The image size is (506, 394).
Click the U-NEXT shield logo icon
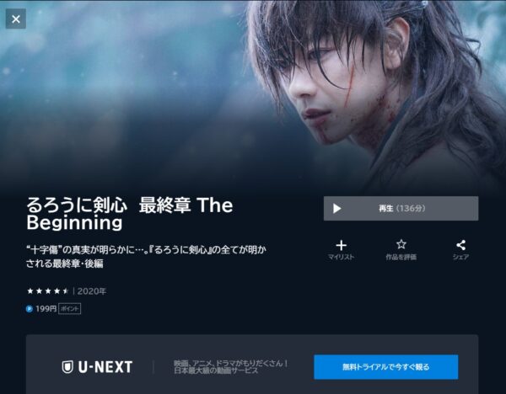click(67, 367)
